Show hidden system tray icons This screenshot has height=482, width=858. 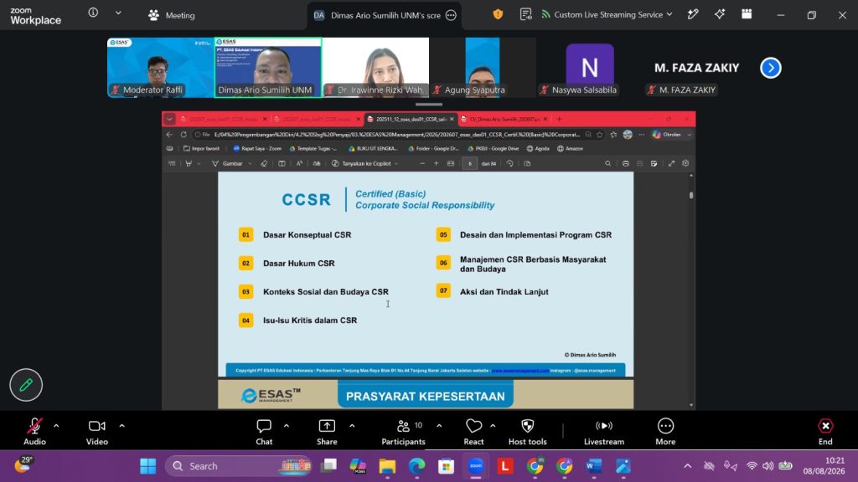pyautogui.click(x=687, y=466)
